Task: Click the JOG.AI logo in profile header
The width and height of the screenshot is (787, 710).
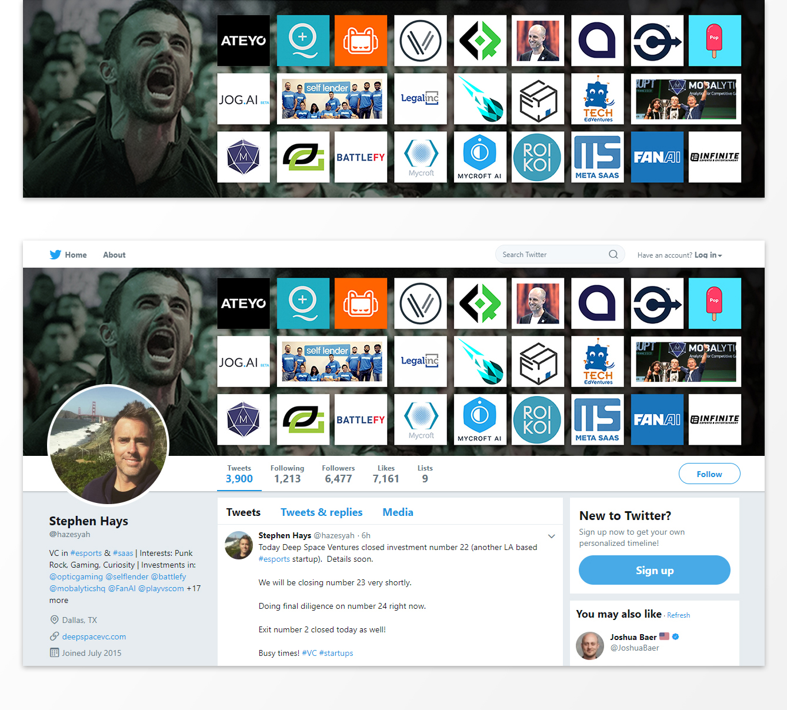Action: click(244, 361)
